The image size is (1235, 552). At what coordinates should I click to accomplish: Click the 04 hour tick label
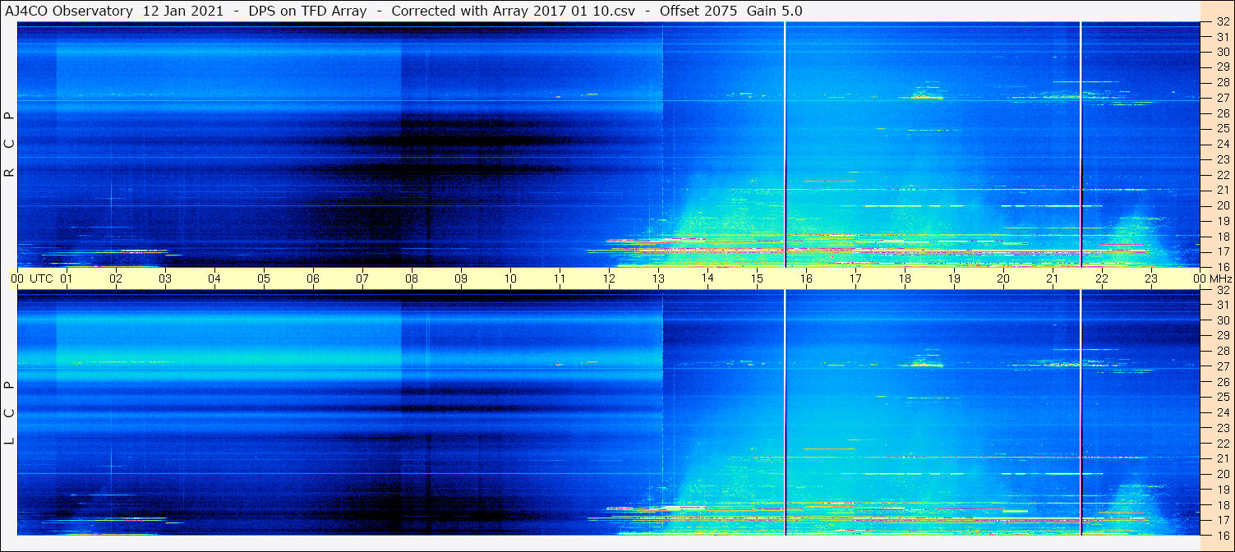[x=214, y=278]
